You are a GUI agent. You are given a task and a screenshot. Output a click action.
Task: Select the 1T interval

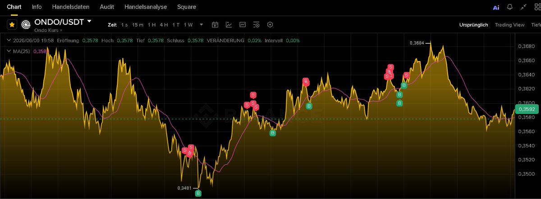(x=176, y=25)
